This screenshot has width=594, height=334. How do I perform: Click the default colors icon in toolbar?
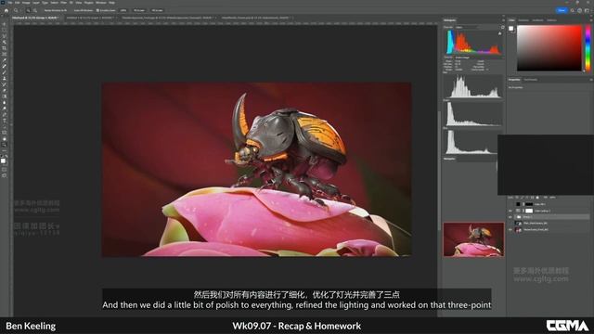2,156
